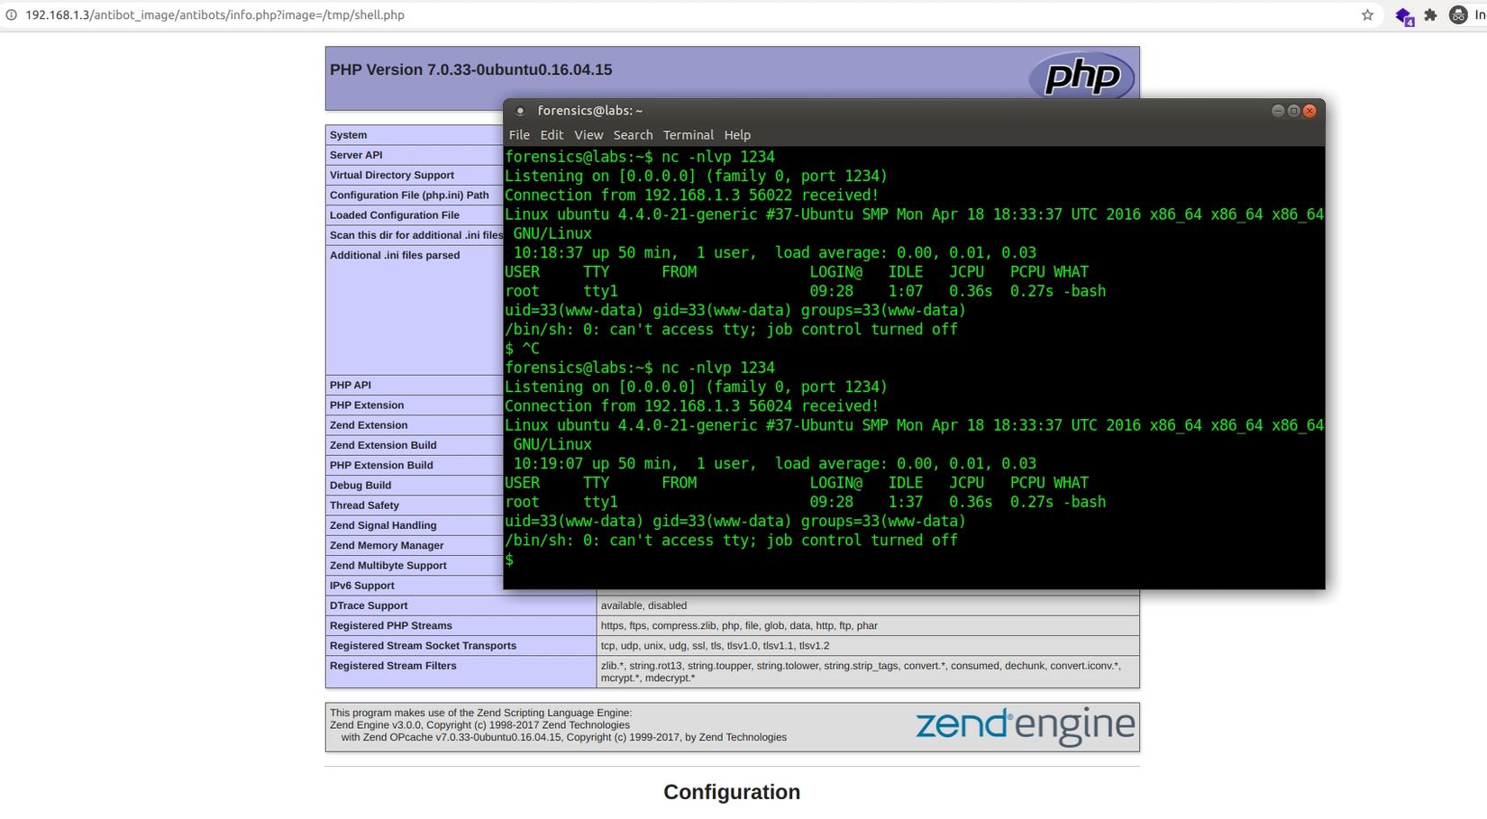Click the Zend Engine logo
Viewport: 1487px width, 819px height.
pos(1025,726)
